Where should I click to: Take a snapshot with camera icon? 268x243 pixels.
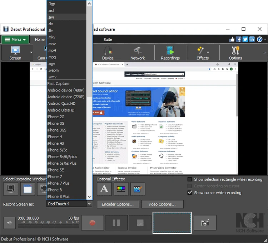point(205,223)
